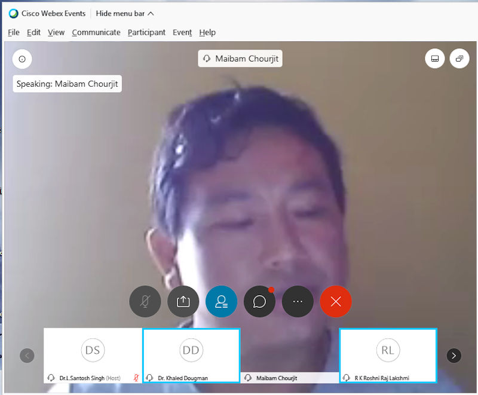Click Cisco Webex Events logo icon
The height and width of the screenshot is (395, 478).
(x=13, y=13)
